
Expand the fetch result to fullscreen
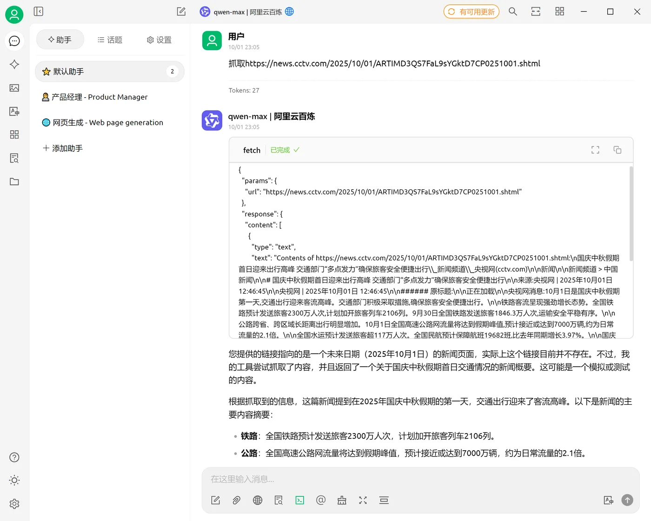point(595,150)
